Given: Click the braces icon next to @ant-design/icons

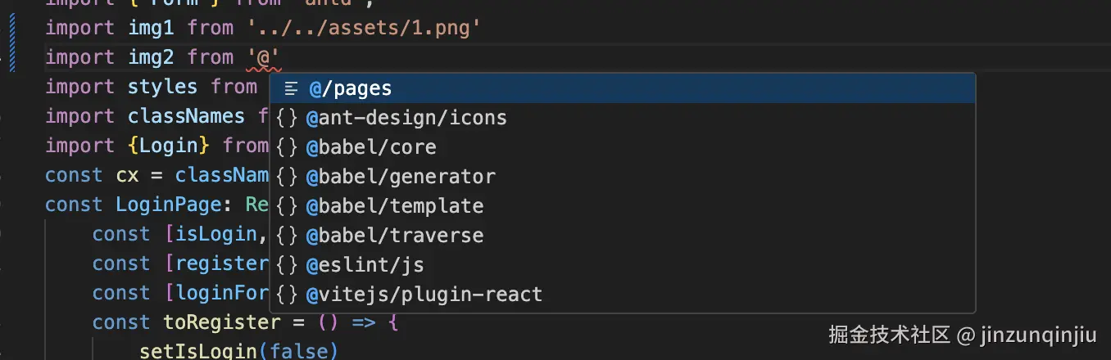Looking at the screenshot, I should pyautogui.click(x=287, y=118).
